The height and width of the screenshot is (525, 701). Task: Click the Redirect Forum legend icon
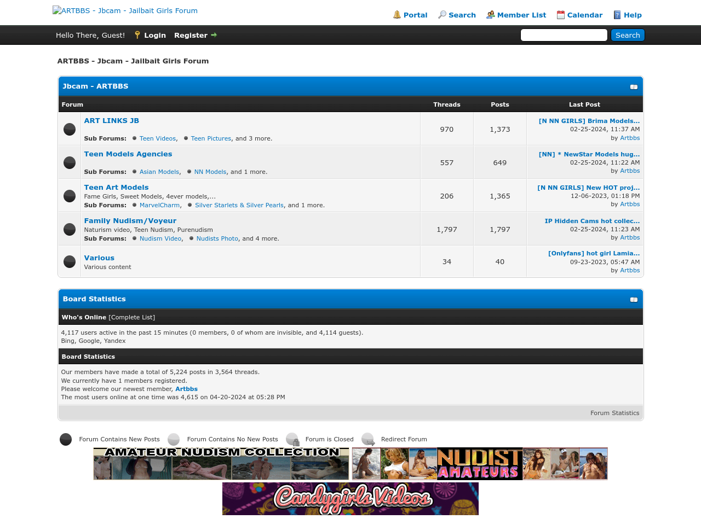click(x=368, y=439)
